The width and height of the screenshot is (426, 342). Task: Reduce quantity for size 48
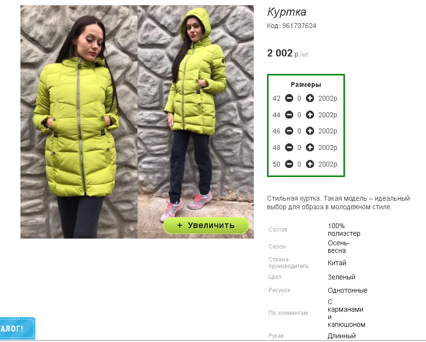[289, 148]
